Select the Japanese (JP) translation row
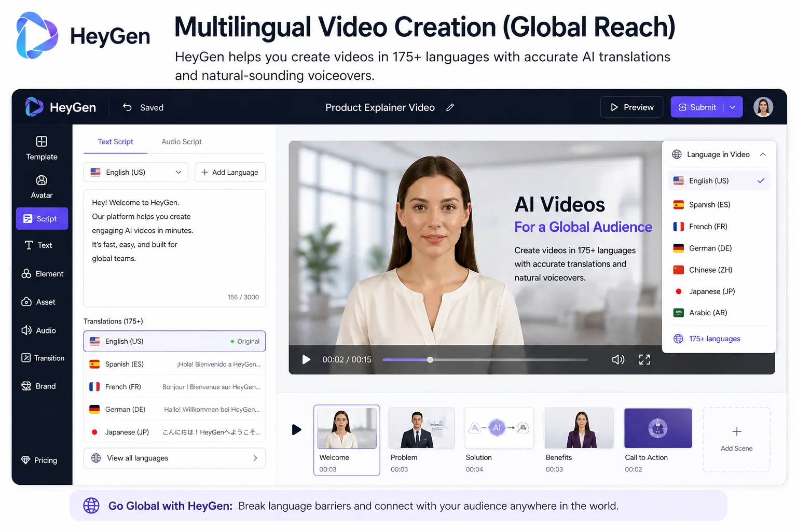Screen dimensions: 797x531 174,432
